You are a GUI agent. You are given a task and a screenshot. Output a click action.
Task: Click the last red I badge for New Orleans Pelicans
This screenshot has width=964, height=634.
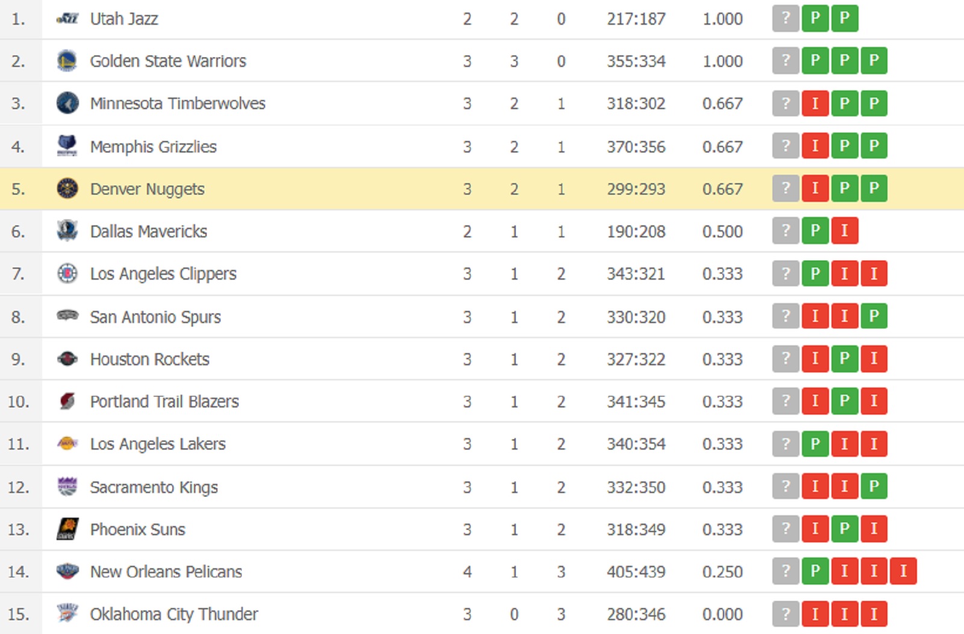coord(903,571)
